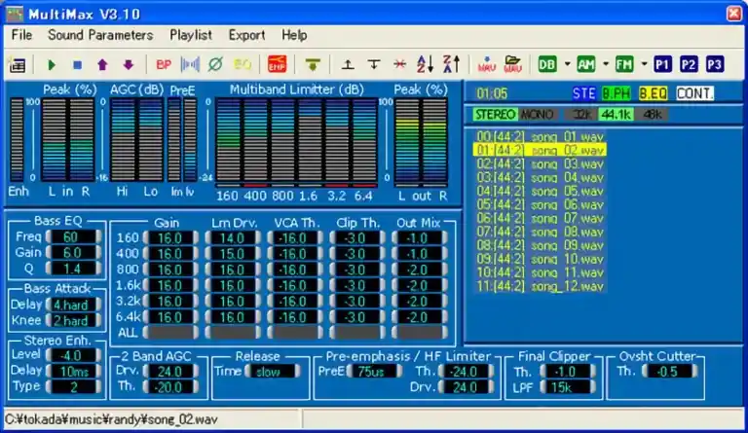Image resolution: width=748 pixels, height=433 pixels.
Task: Open PreE selector showing 75us
Action: point(374,372)
